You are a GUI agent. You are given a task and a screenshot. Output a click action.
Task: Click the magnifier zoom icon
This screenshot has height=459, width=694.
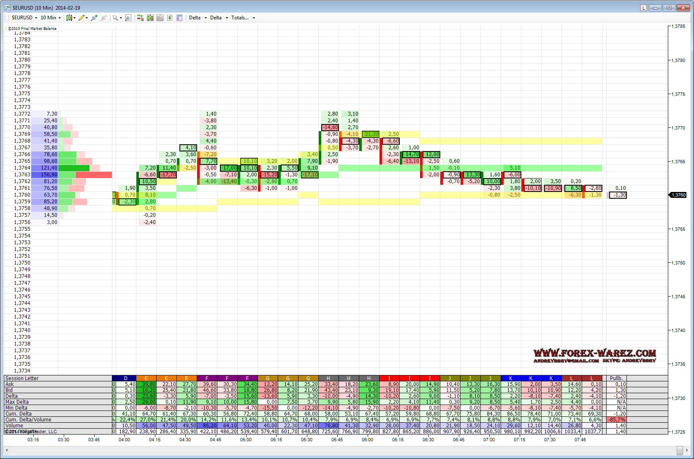click(x=128, y=18)
